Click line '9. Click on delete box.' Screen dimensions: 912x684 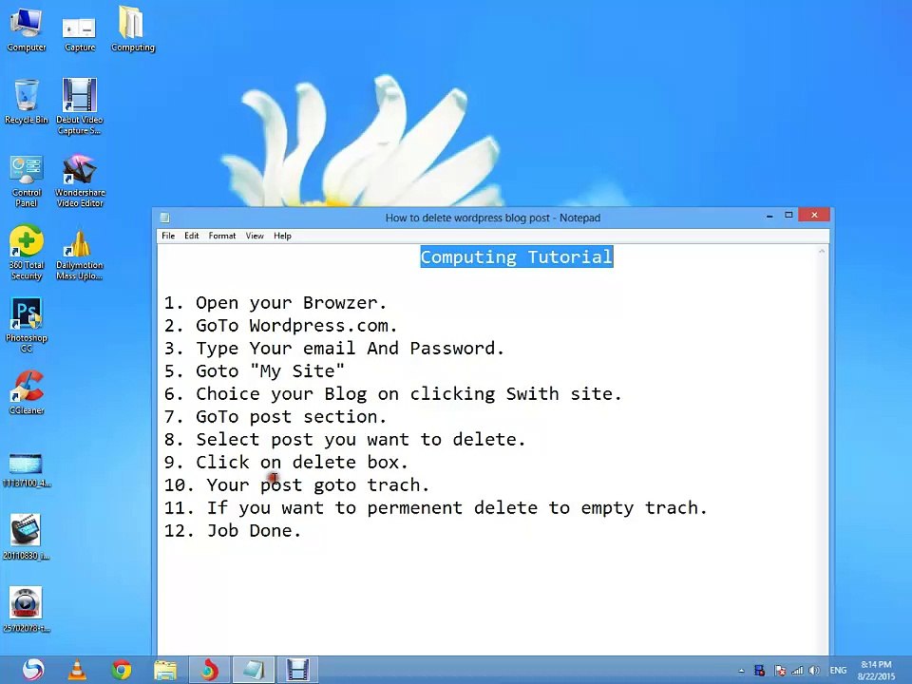pos(286,463)
